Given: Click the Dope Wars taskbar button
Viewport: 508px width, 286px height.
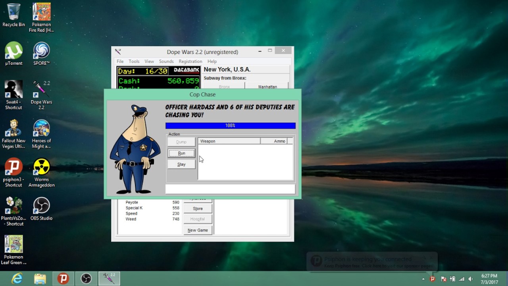Looking at the screenshot, I should pos(109,279).
